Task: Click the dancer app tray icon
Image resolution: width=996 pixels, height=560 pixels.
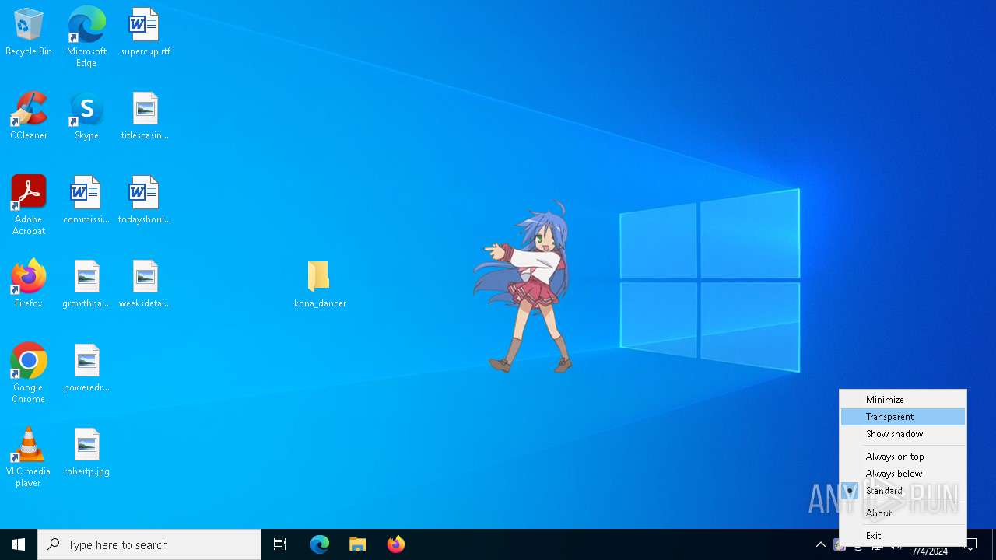Action: pos(840,545)
